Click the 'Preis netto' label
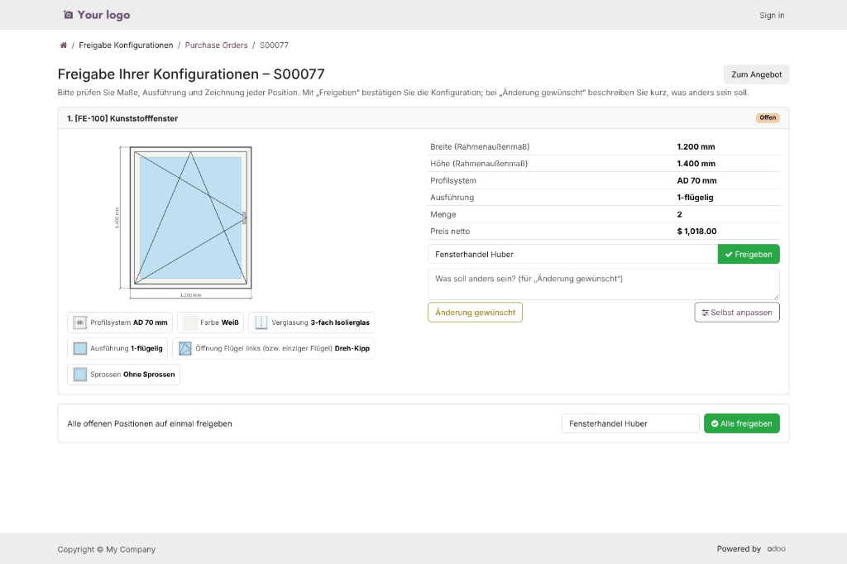This screenshot has width=847, height=564. 450,232
